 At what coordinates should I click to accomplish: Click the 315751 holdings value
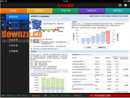pos(109,61)
